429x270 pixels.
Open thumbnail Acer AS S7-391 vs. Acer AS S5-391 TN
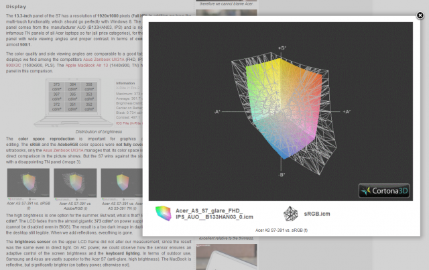coord(122,183)
